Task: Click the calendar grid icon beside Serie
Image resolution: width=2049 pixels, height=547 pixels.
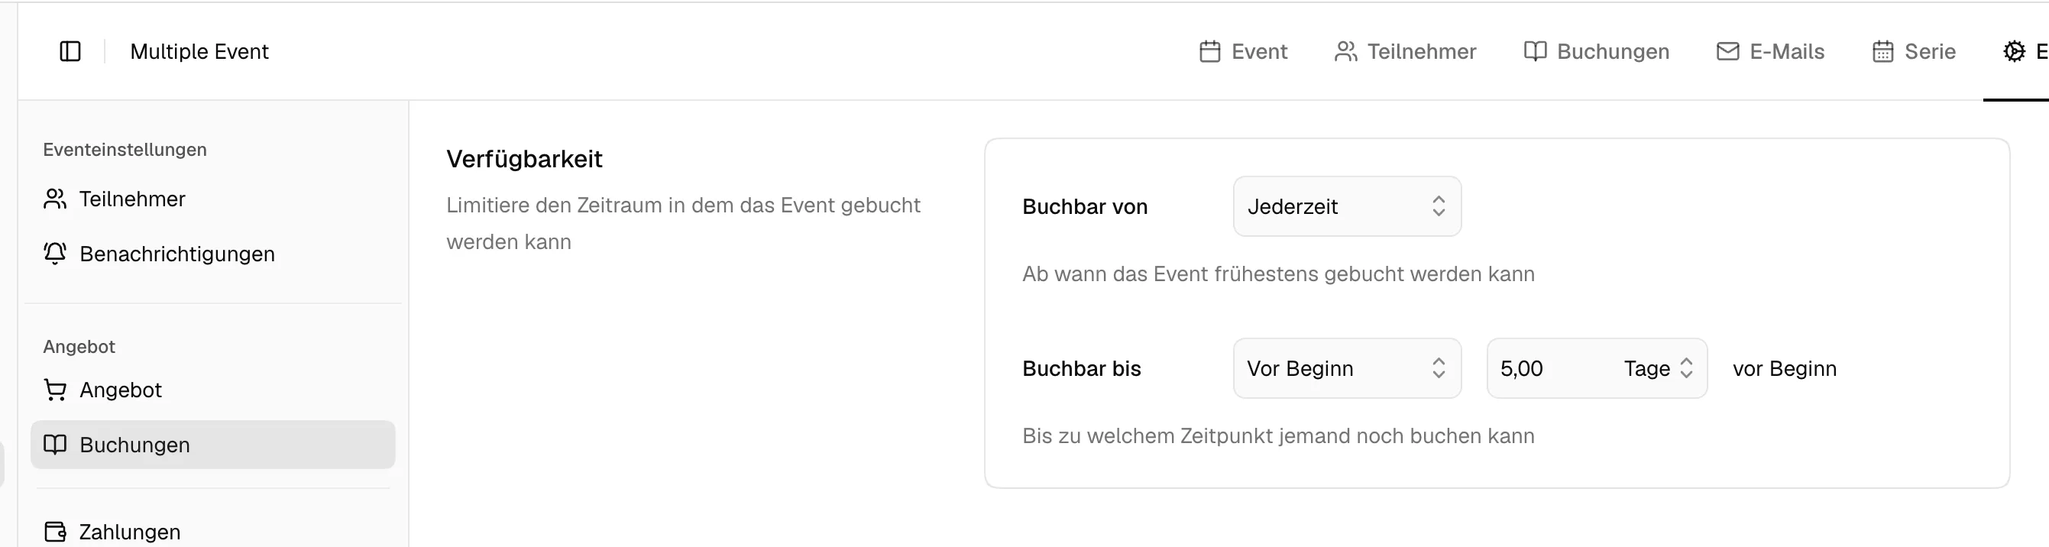Action: tap(1882, 52)
